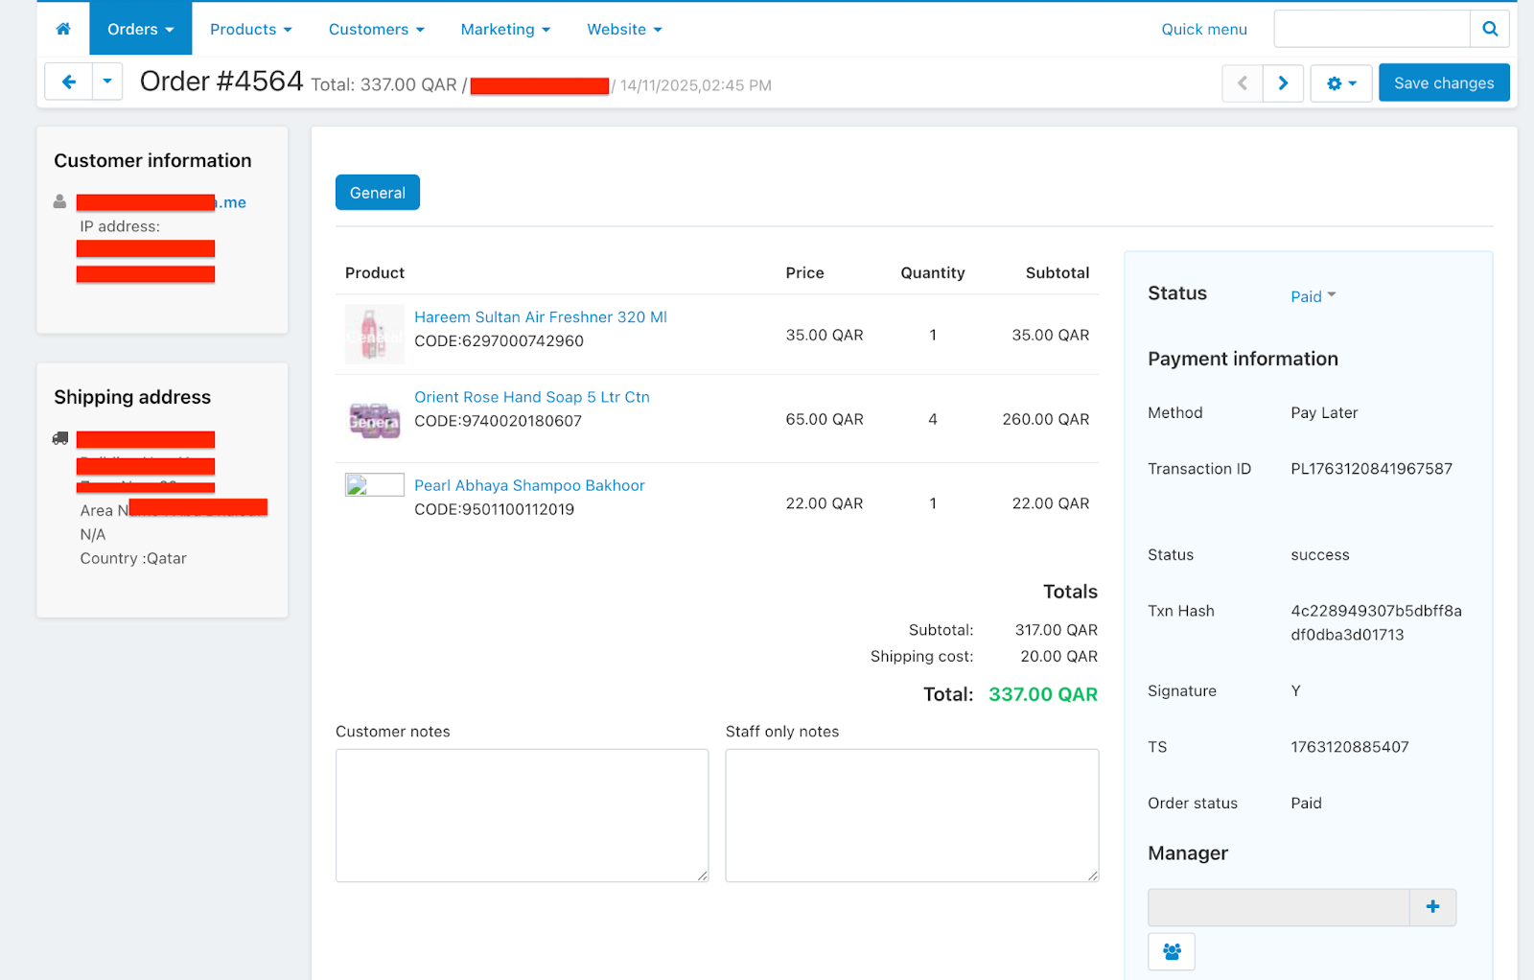Image resolution: width=1534 pixels, height=980 pixels.
Task: Click the Orient Rose Hand Soap thumbnail
Action: click(374, 420)
